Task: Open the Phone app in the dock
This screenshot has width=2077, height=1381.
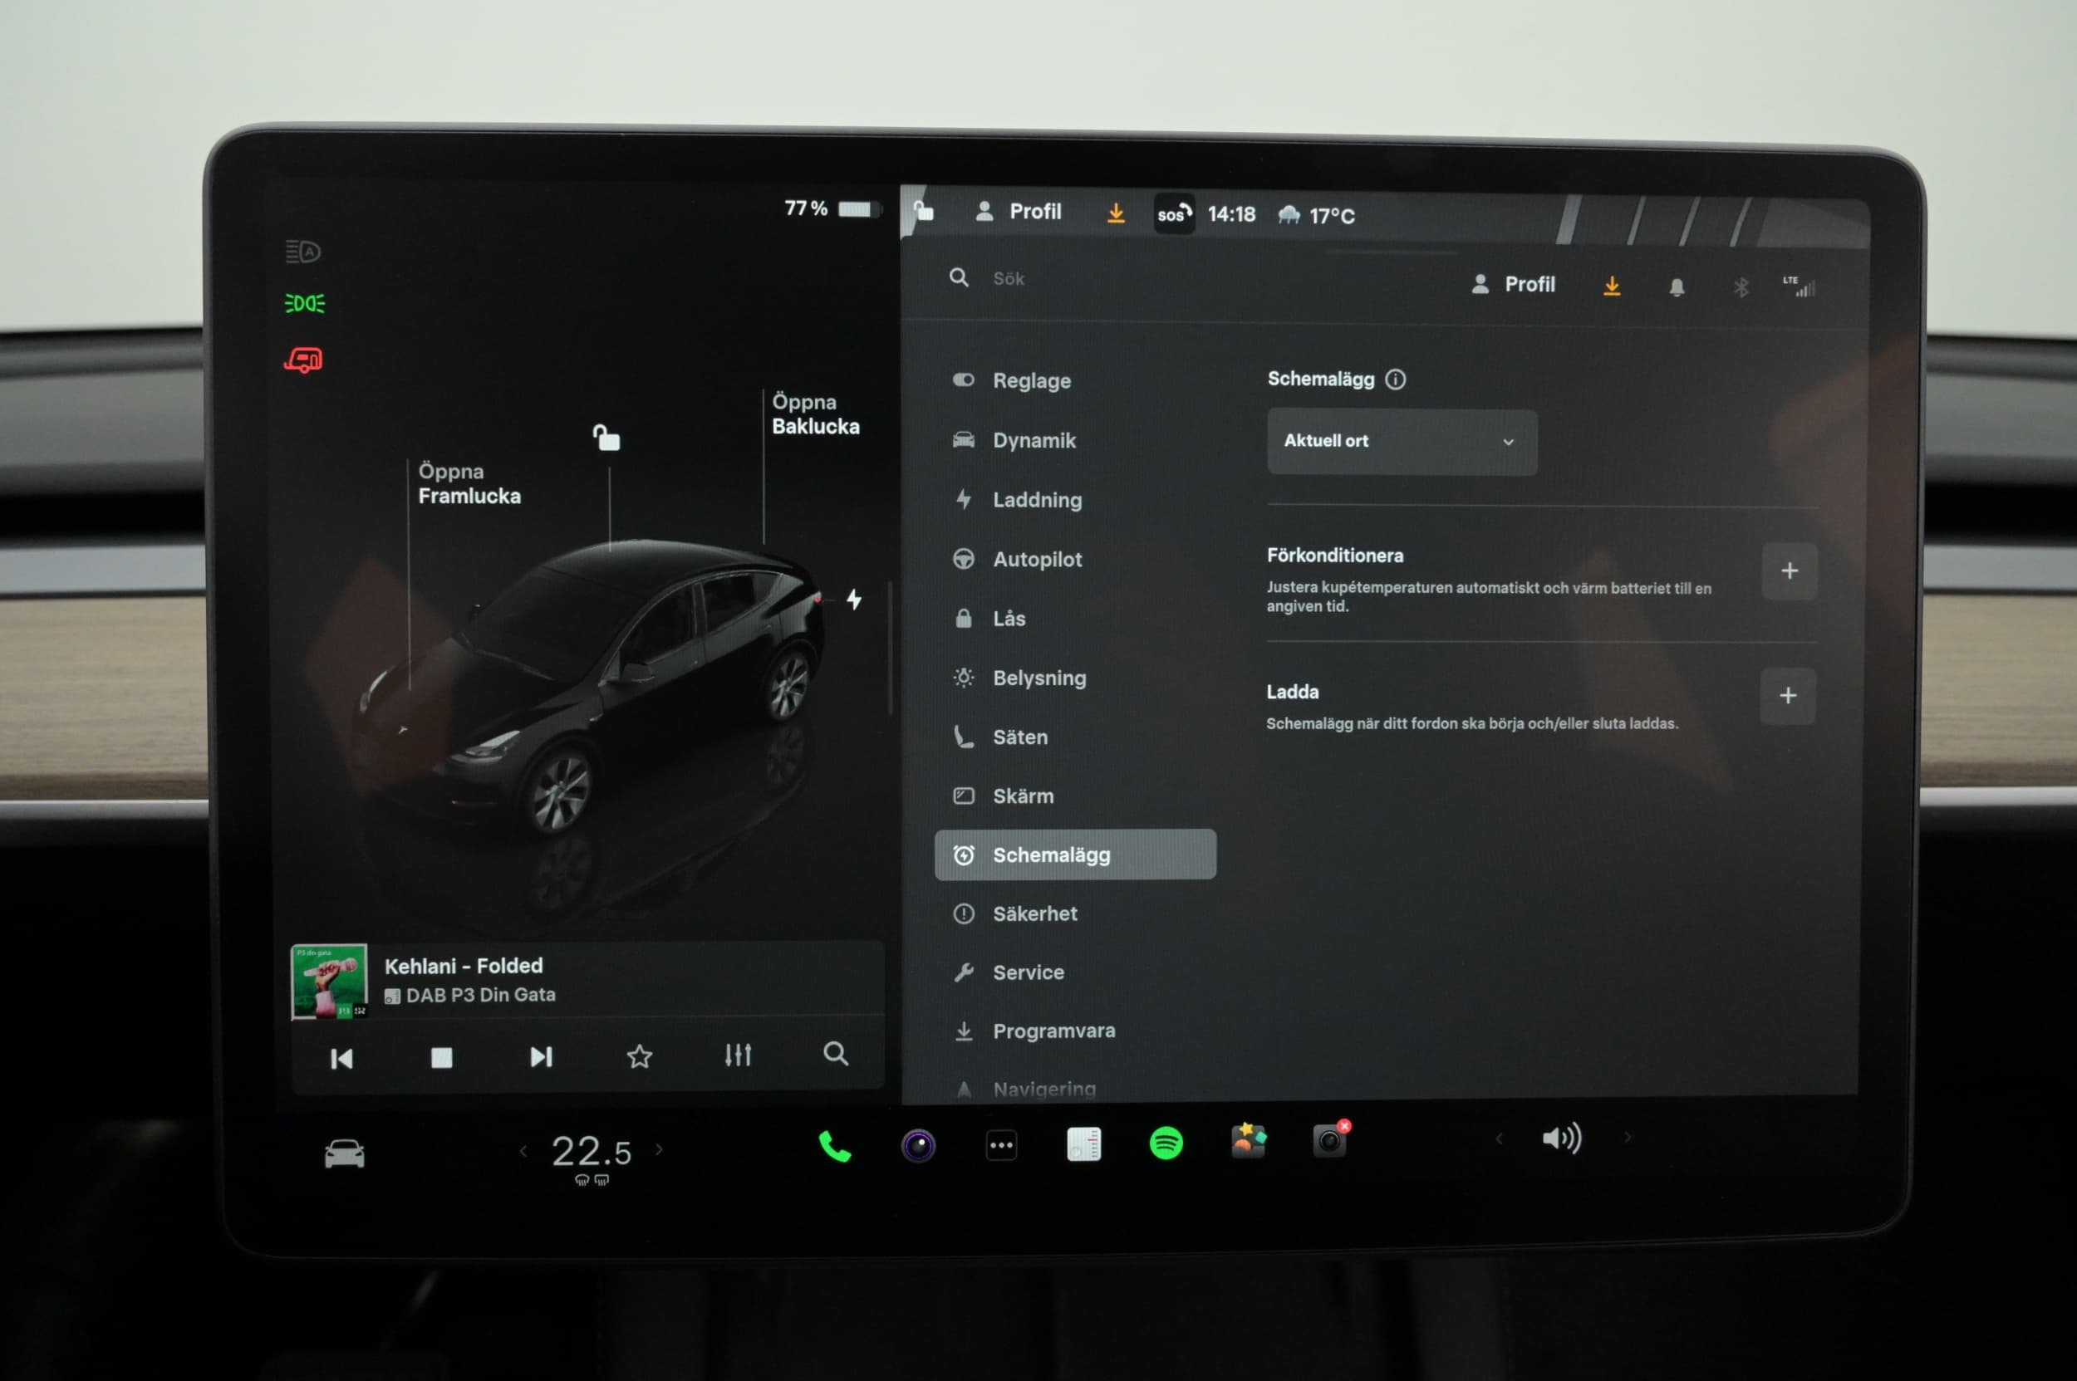Action: click(833, 1146)
